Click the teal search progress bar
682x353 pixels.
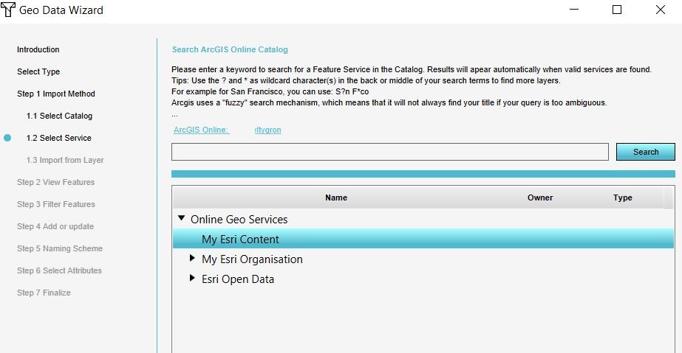pos(423,174)
